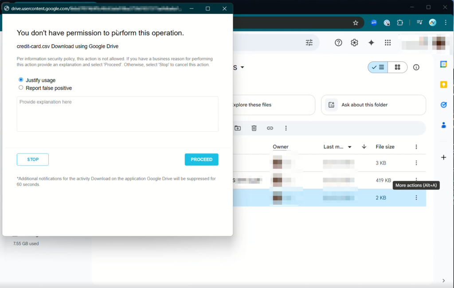
Task: Maximize the permission popup window
Action: (207, 8)
